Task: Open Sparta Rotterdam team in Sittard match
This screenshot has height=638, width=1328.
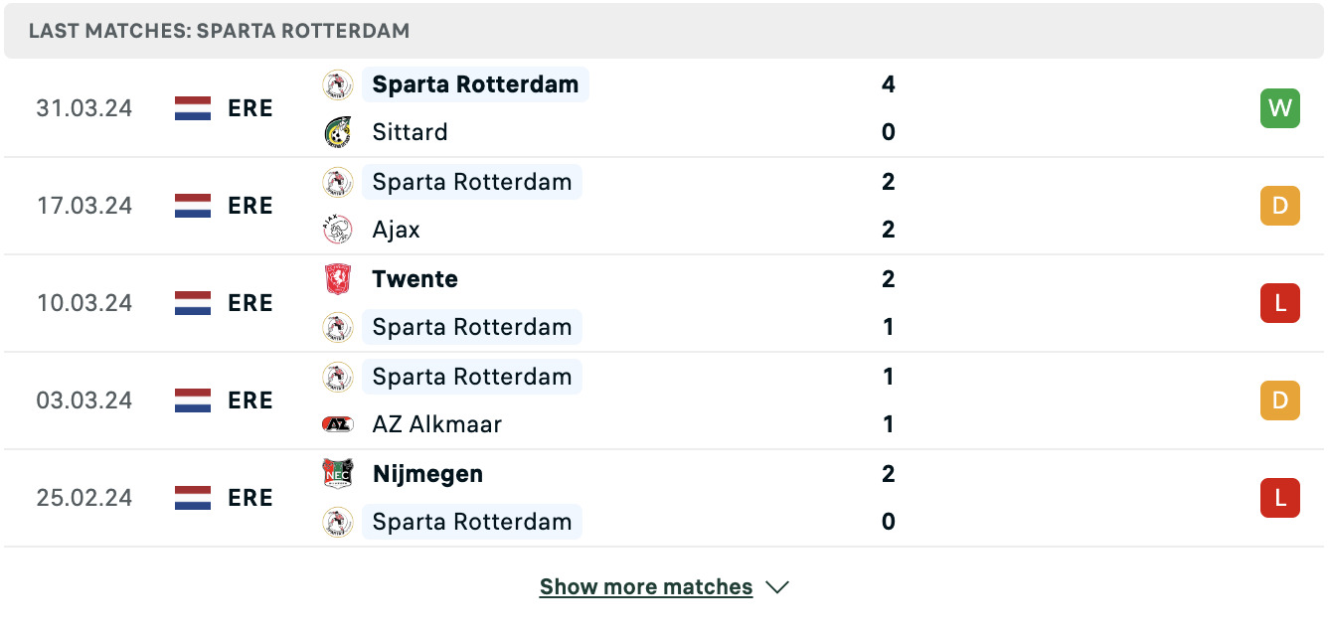Action: point(475,84)
